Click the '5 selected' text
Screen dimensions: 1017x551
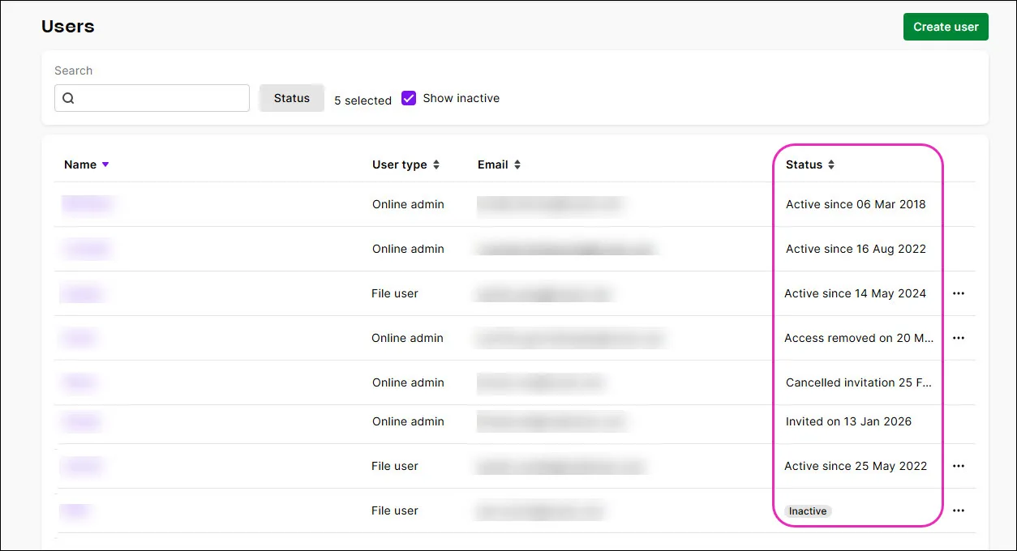[x=363, y=100]
